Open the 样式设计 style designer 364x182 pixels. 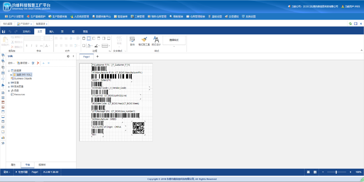156,41
